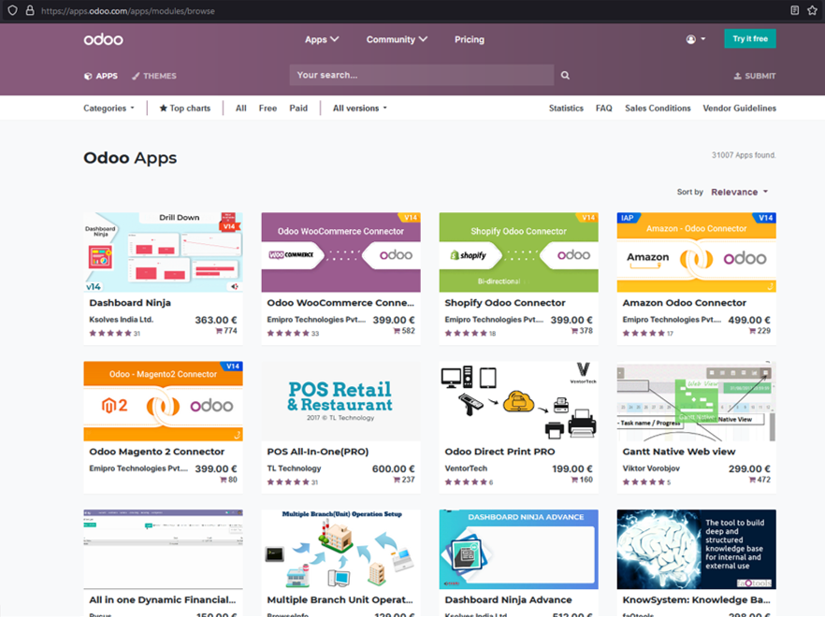Click the address bar padlock icon
This screenshot has height=617, width=825.
[29, 10]
